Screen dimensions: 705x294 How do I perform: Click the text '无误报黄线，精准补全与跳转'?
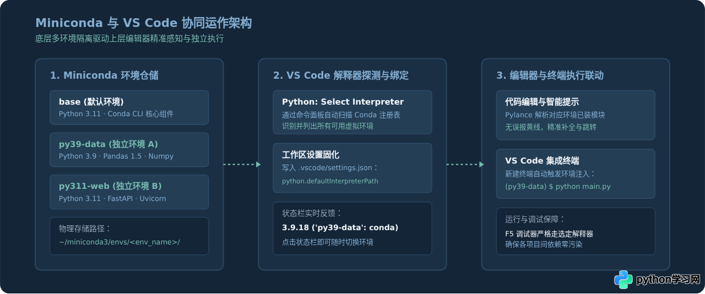point(551,127)
